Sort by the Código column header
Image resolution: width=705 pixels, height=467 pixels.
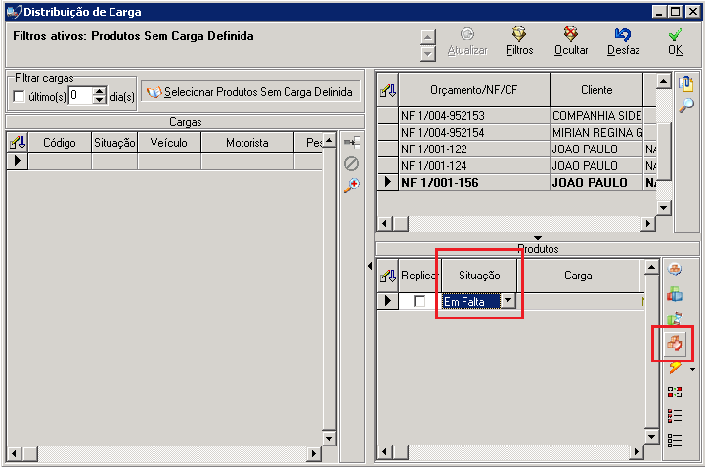[60, 143]
